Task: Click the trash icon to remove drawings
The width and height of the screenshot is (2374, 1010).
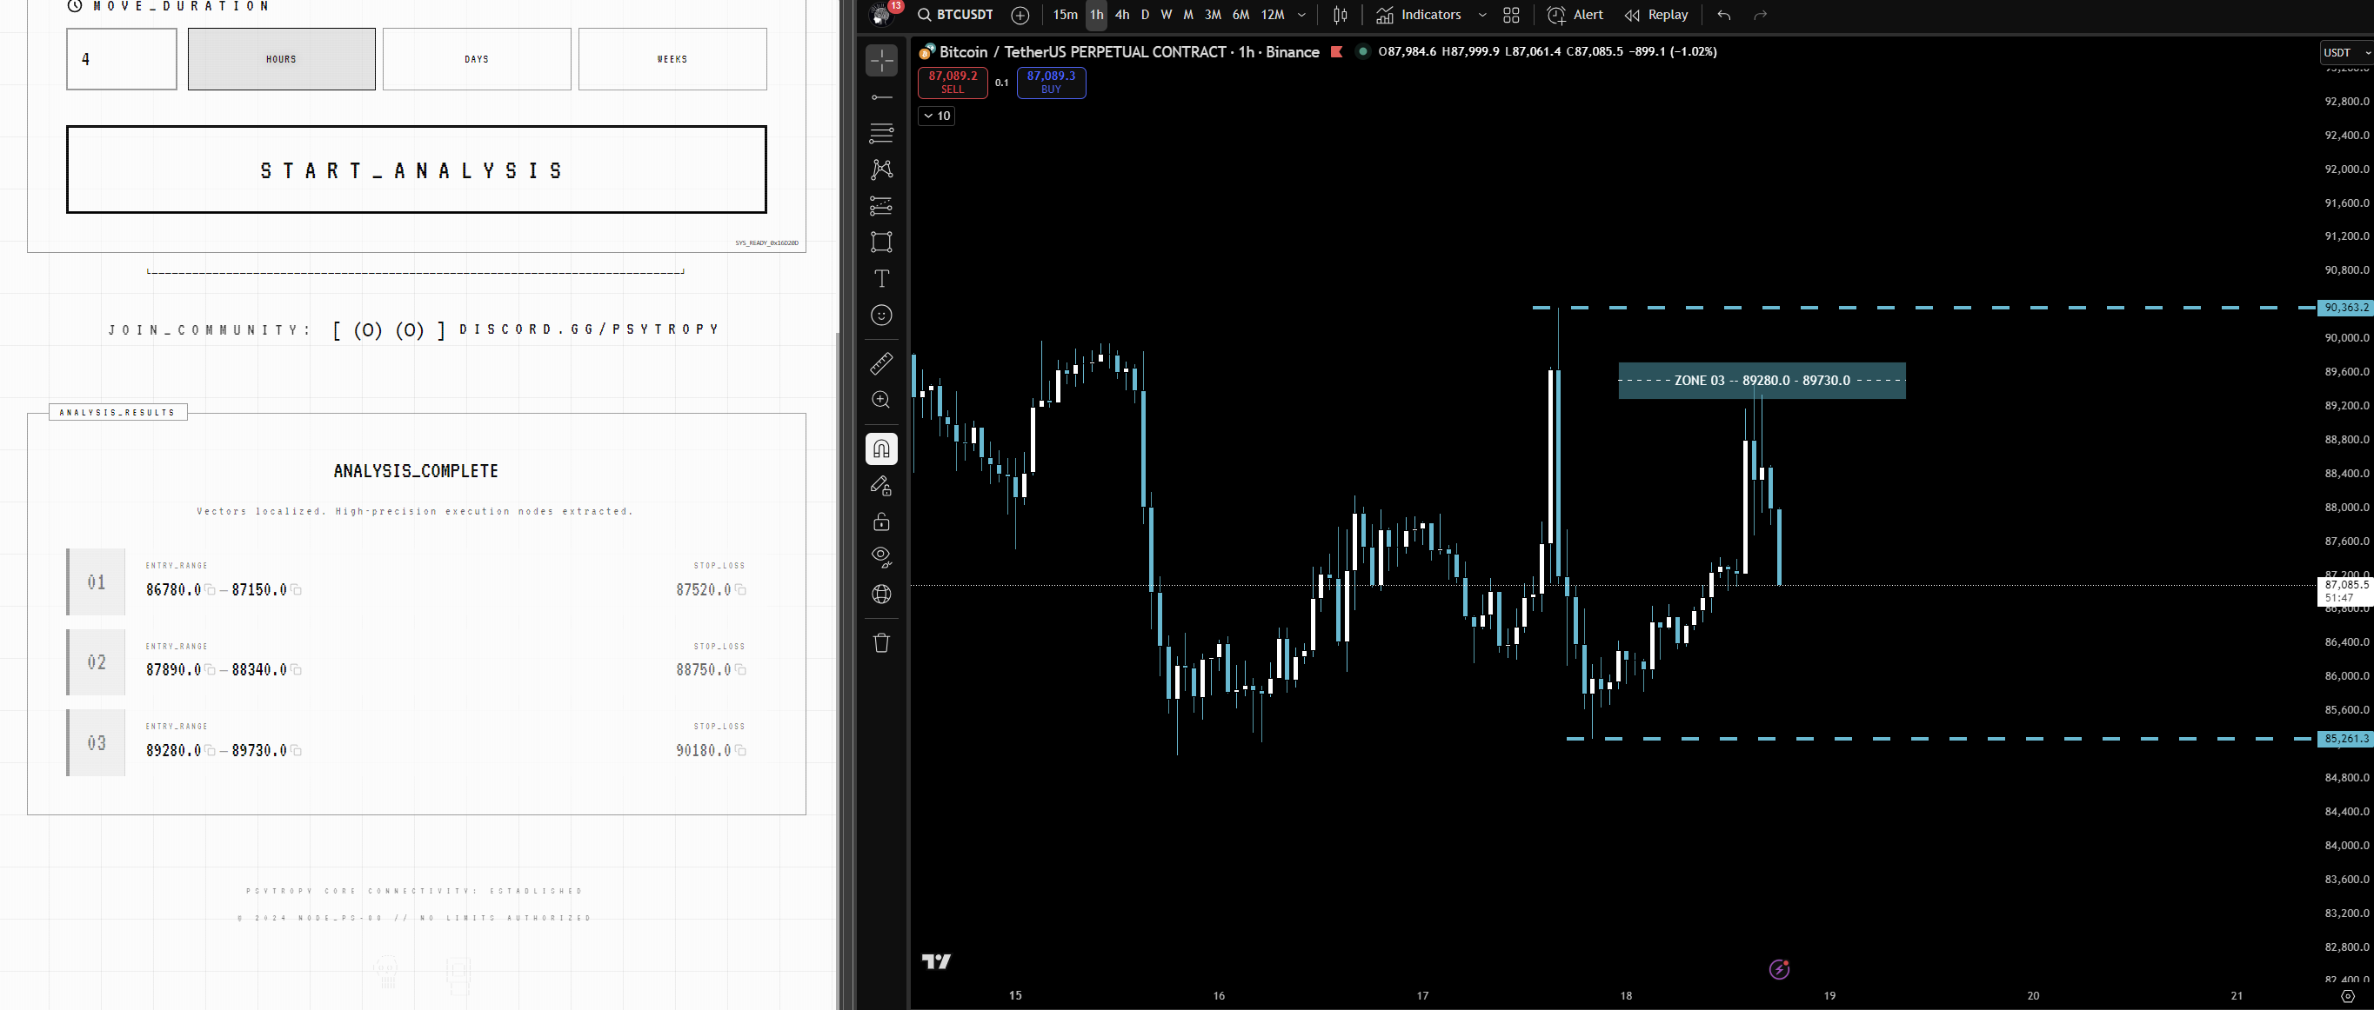Action: [881, 643]
